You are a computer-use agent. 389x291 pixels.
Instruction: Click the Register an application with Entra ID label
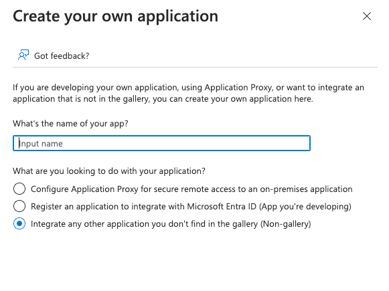[191, 207]
